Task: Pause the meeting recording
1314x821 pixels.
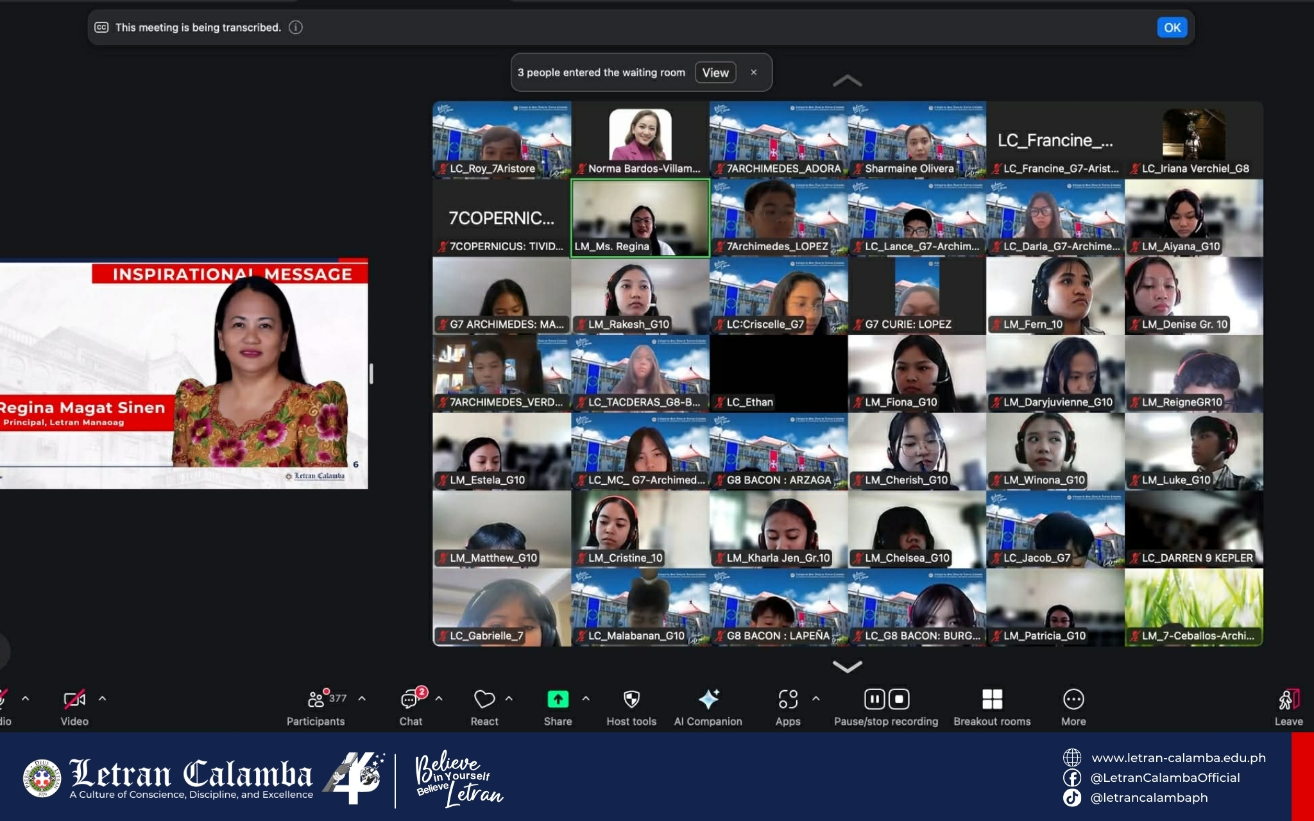Action: 875,699
